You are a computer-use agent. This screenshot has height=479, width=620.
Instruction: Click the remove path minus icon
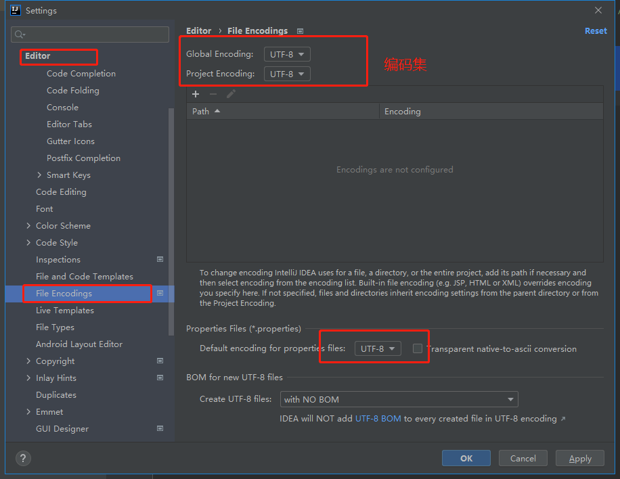[x=213, y=94]
